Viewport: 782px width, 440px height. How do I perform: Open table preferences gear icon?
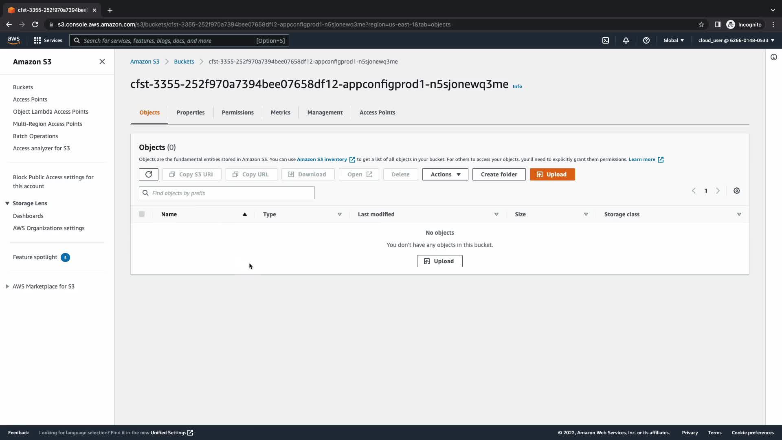(x=737, y=191)
